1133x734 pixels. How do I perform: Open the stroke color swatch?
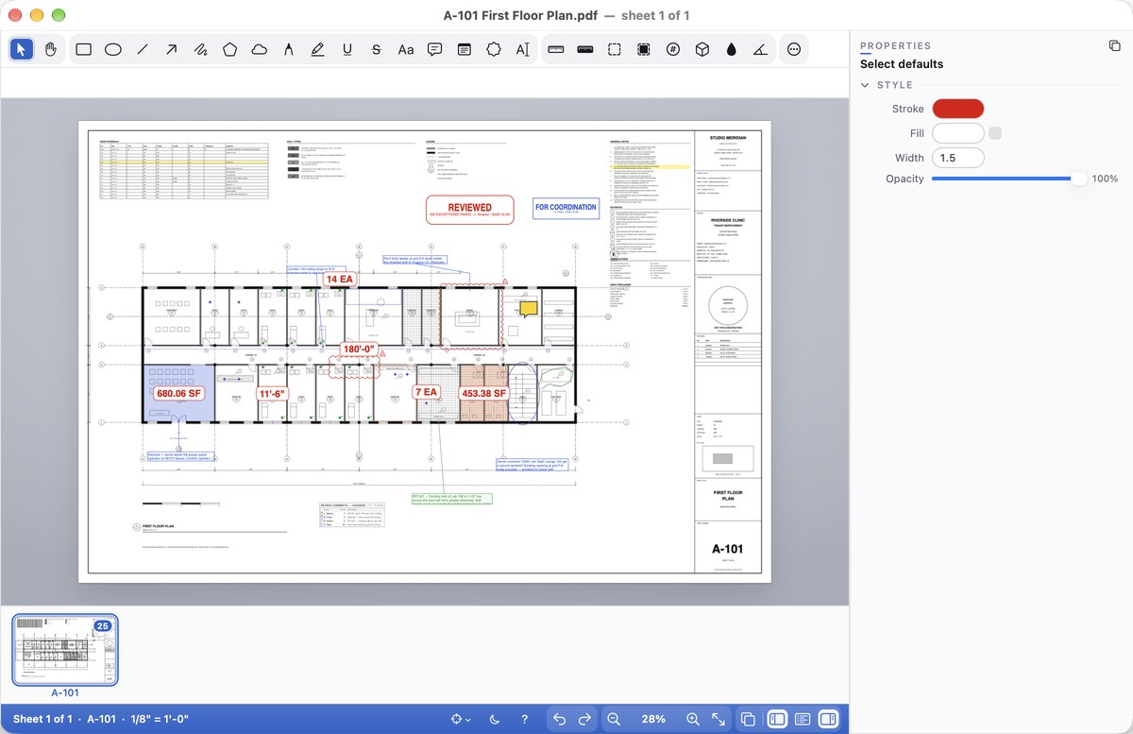click(958, 109)
